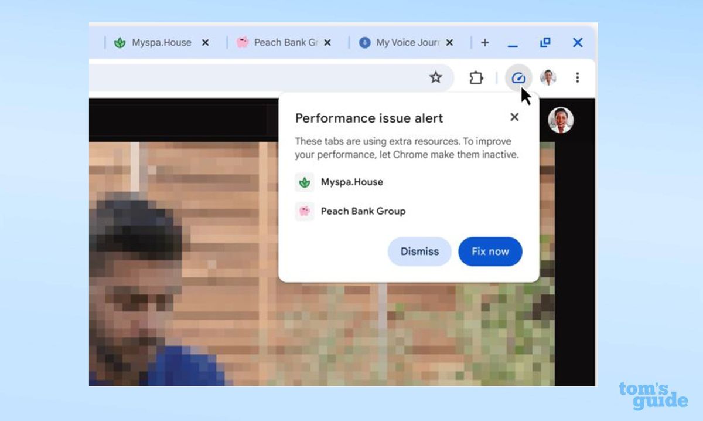The image size is (703, 421).
Task: Select the Peach Bank piggy icon in the alert
Action: point(304,211)
